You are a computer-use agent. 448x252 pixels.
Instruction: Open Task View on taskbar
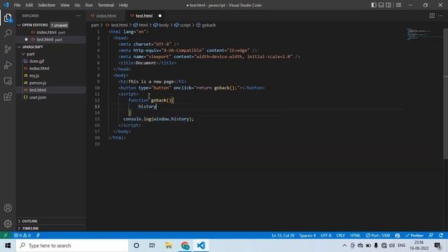pyautogui.click(x=152, y=246)
